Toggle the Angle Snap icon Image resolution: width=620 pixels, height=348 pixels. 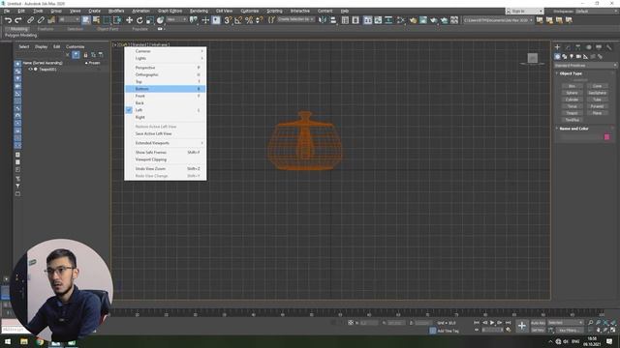[238, 20]
